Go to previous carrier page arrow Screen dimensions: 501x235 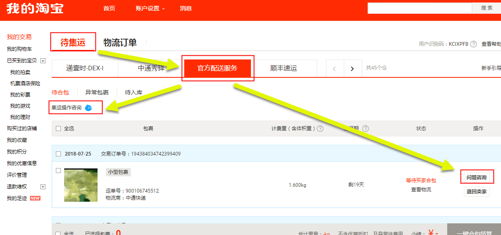(335, 69)
